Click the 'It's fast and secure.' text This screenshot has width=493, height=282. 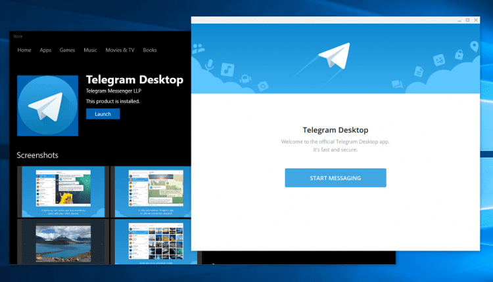pyautogui.click(x=335, y=150)
